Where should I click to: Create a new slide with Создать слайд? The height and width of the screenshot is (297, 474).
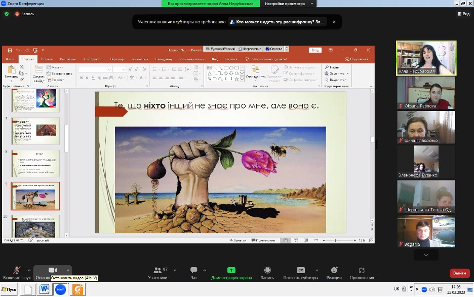point(38,73)
